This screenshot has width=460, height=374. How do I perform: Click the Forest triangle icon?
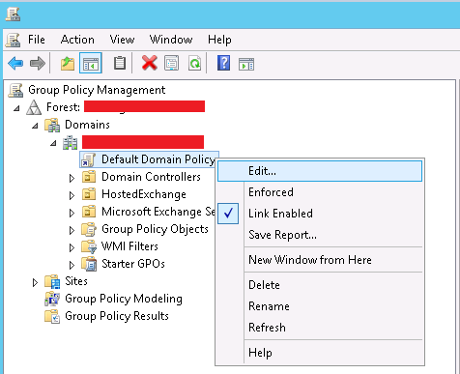[x=34, y=107]
